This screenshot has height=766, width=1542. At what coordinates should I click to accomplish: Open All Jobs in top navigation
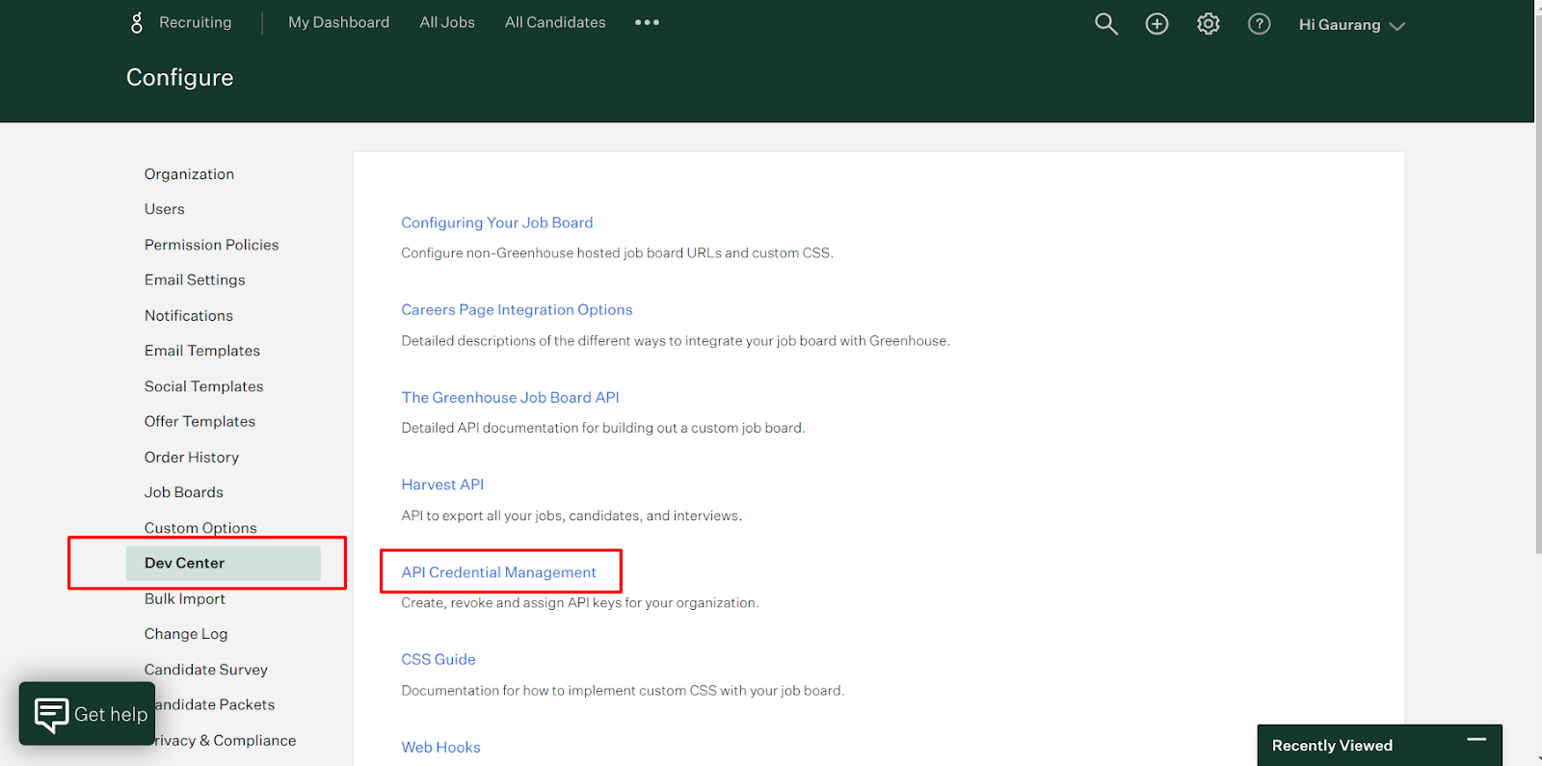pos(447,22)
